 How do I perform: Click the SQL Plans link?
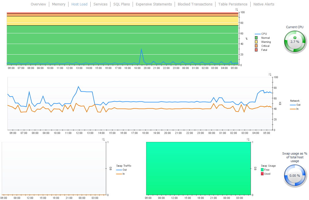121,4
